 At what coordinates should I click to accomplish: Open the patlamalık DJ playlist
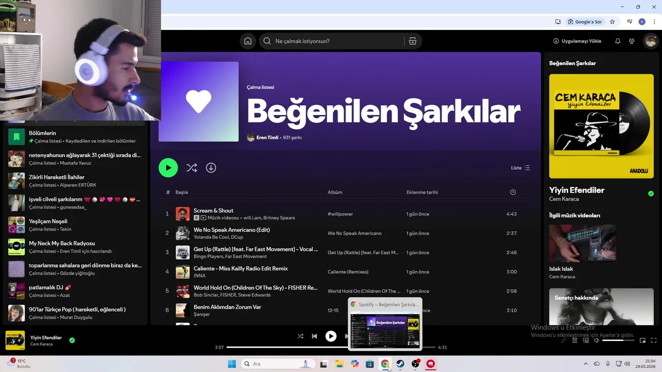point(75,291)
